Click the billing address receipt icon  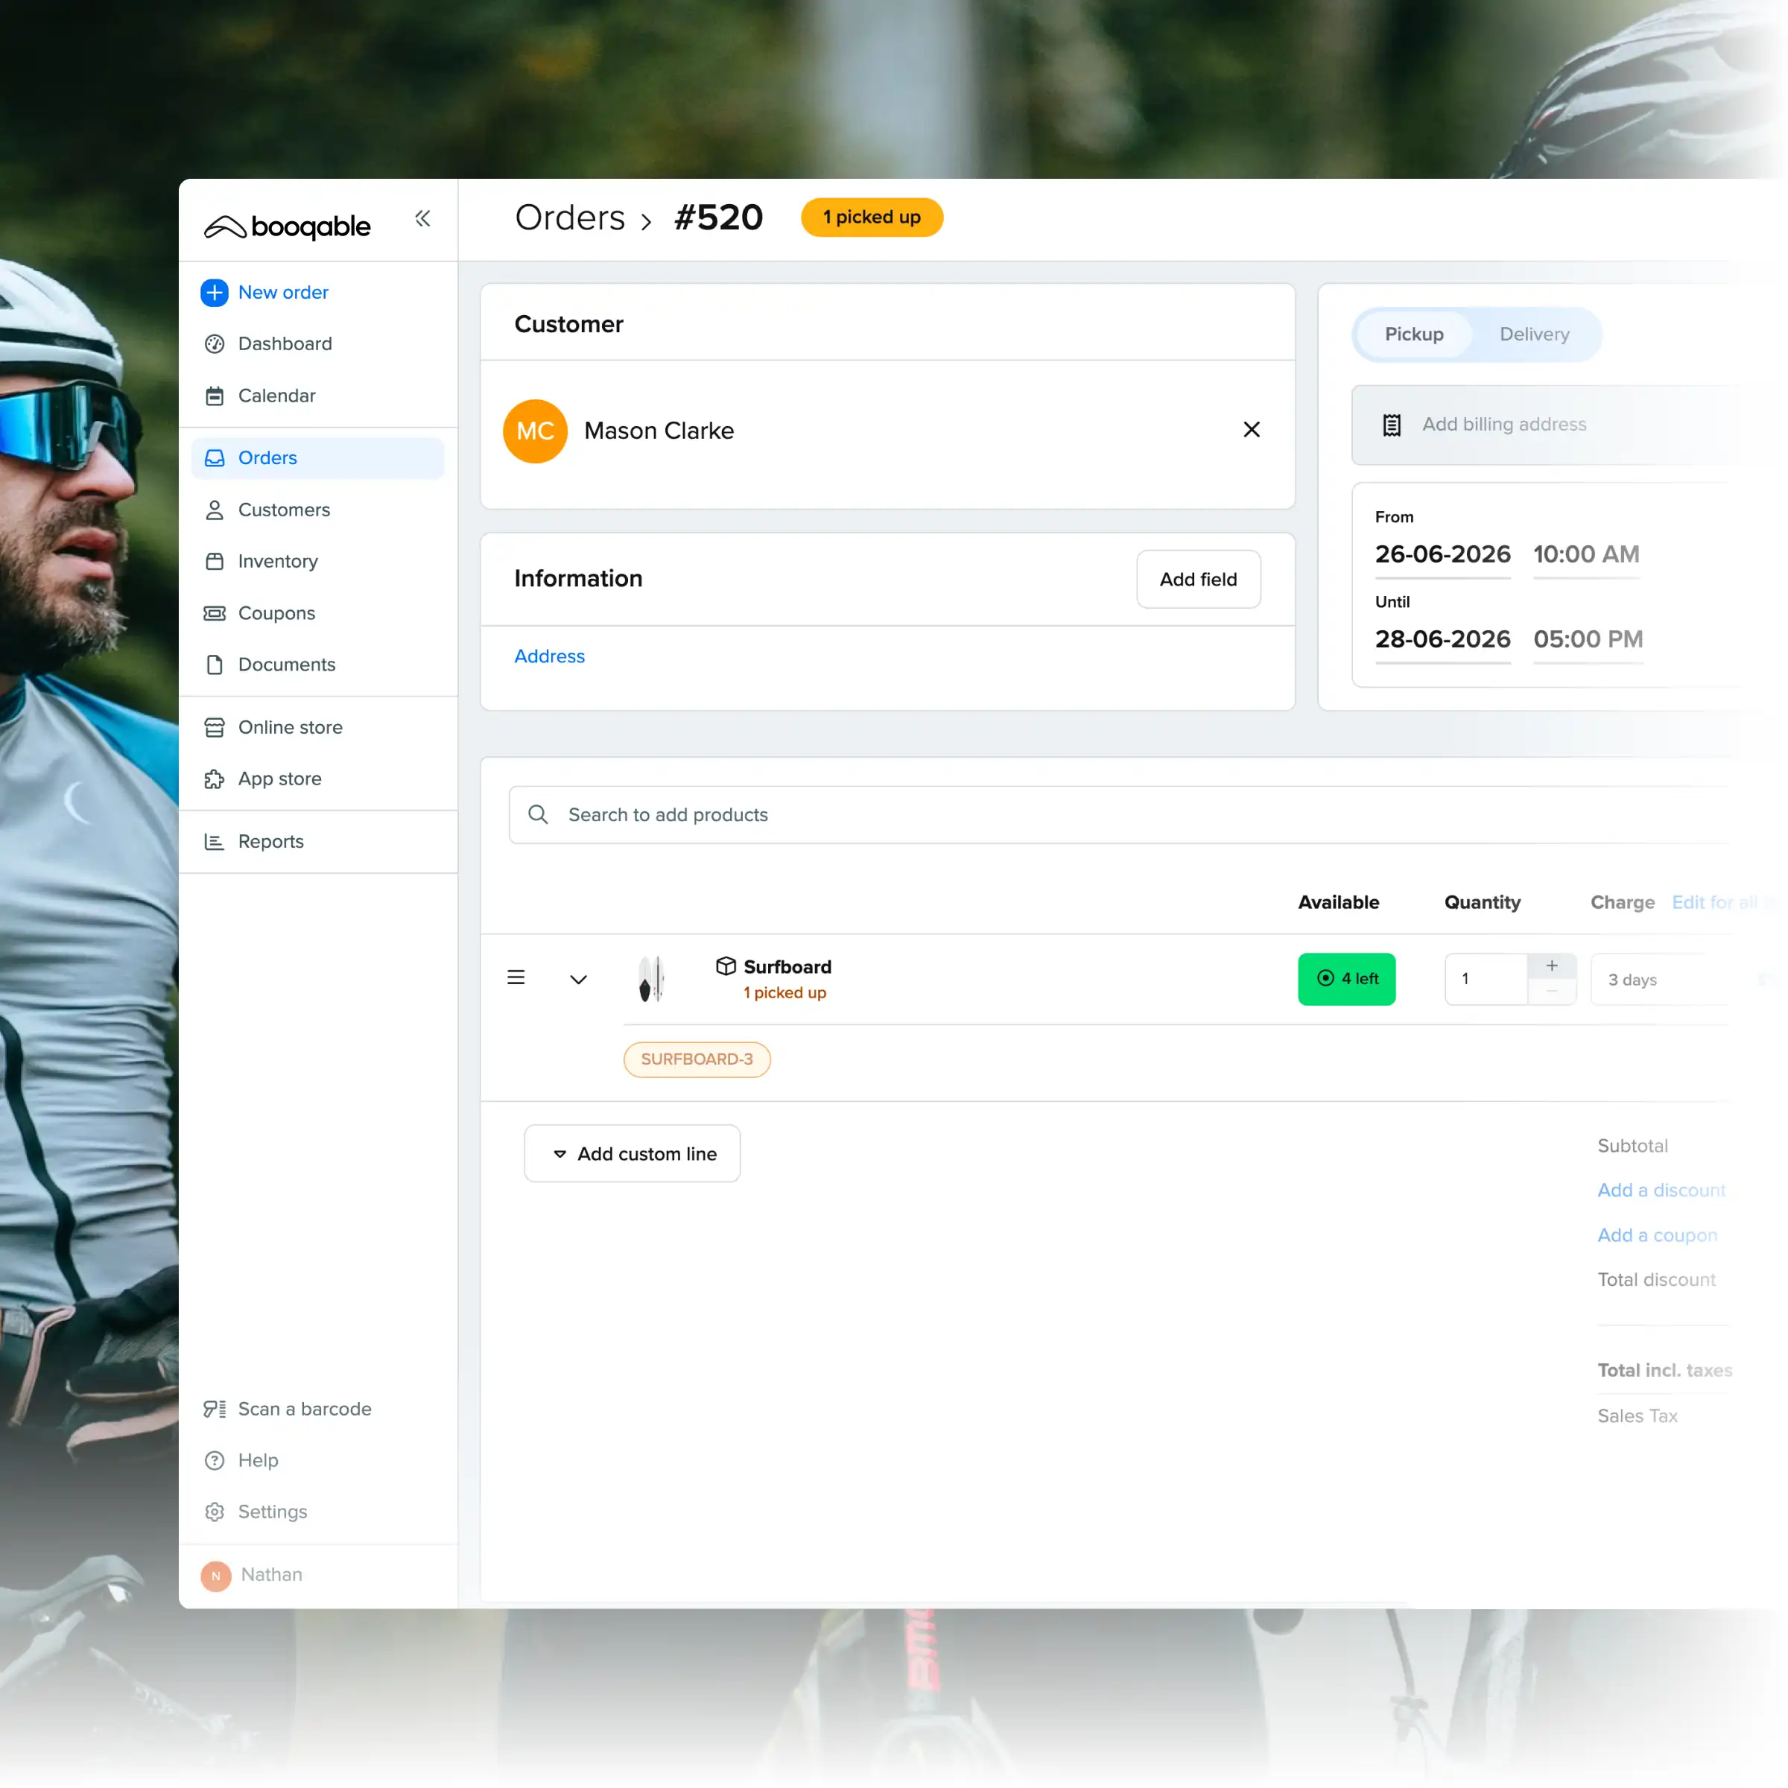(1392, 425)
